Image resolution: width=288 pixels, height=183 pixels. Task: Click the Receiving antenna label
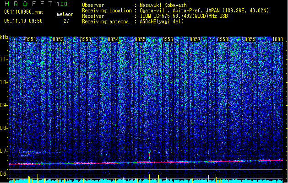coord(105,22)
